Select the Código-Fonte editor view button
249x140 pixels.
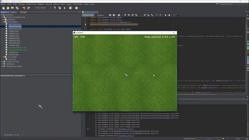coord(88,15)
